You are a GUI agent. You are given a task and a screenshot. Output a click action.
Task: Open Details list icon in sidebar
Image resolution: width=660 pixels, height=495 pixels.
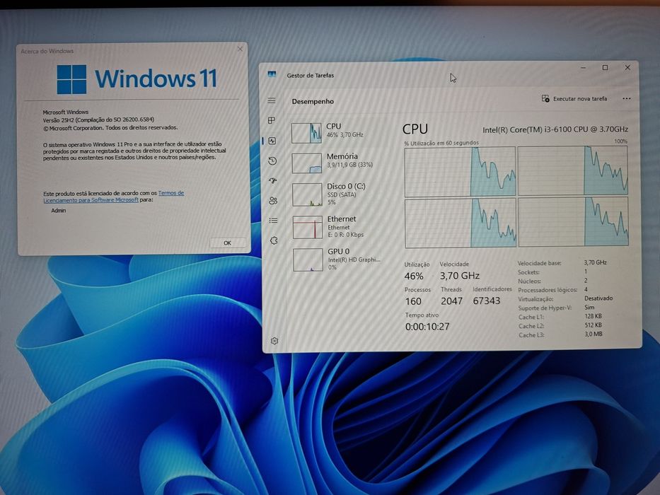(274, 220)
